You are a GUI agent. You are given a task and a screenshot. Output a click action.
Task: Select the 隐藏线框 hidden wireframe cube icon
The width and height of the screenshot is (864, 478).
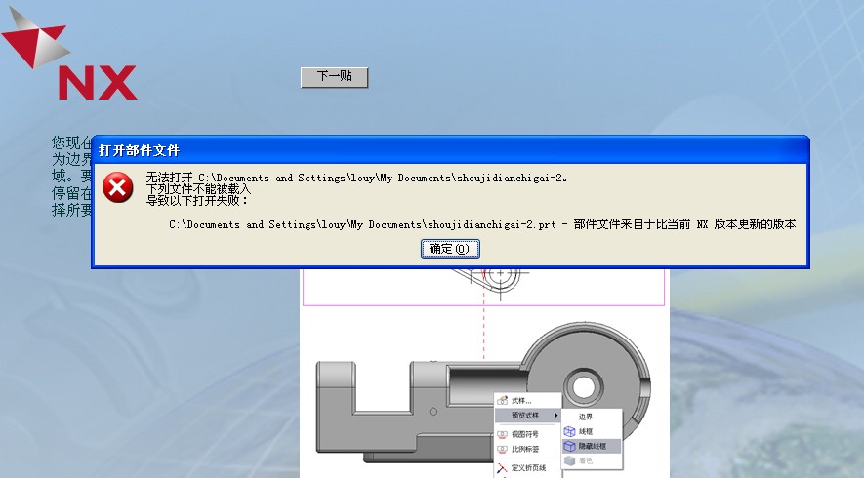[x=569, y=446]
